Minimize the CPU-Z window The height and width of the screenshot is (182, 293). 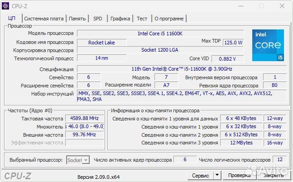tap(241, 6)
